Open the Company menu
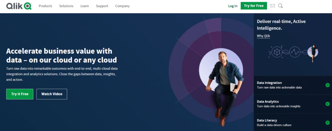332x131 pixels. (x=122, y=6)
